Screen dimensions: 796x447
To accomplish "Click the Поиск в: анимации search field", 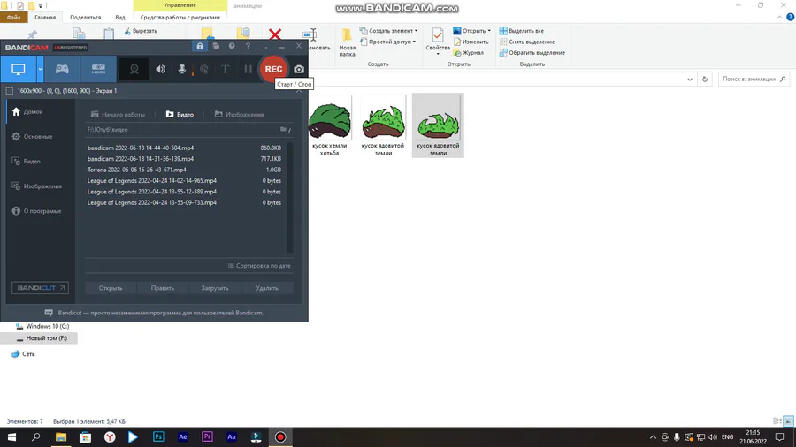I will pyautogui.click(x=754, y=79).
